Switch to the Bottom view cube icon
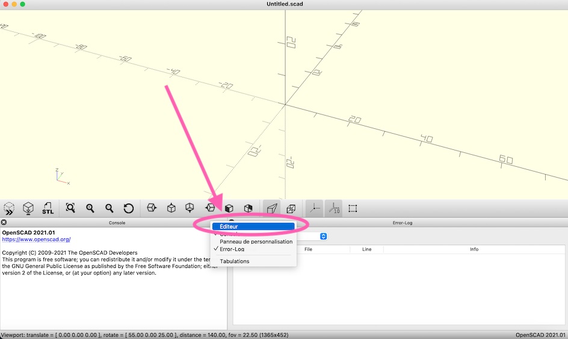 click(x=190, y=208)
